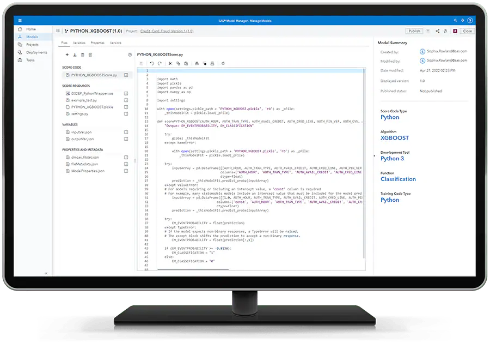
Task: Open Projects in sidebar
Action: pos(34,45)
